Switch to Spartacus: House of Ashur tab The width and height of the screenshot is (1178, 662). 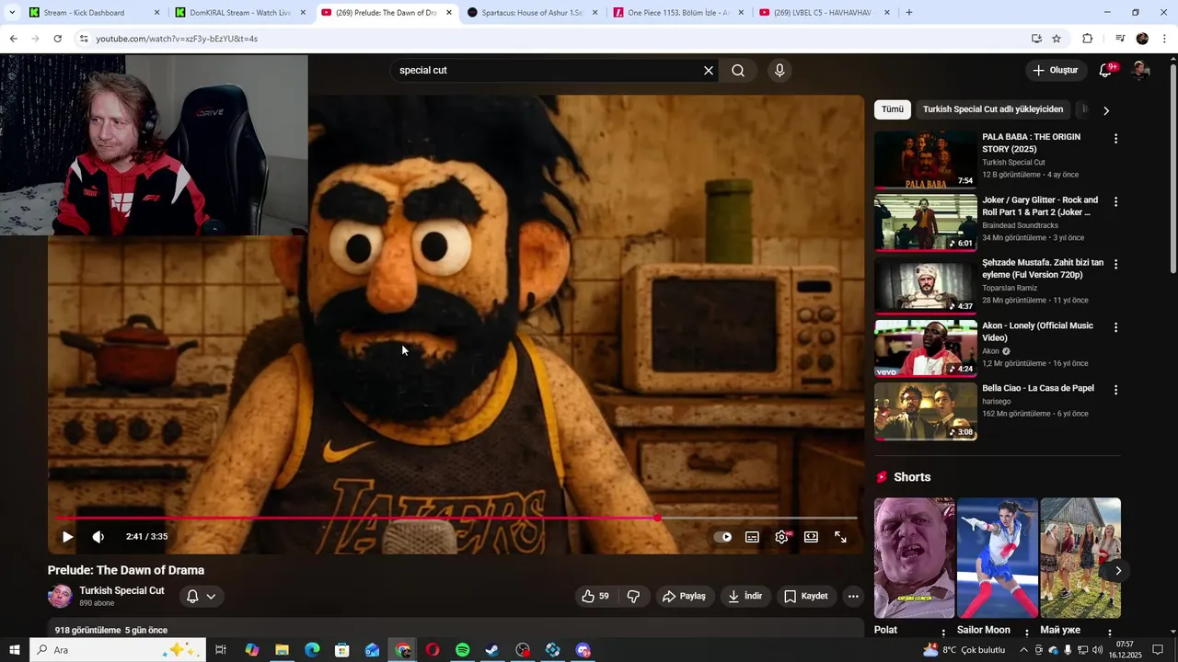click(532, 13)
